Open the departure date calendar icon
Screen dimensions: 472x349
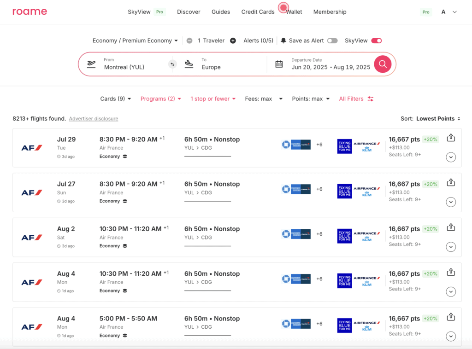point(279,64)
